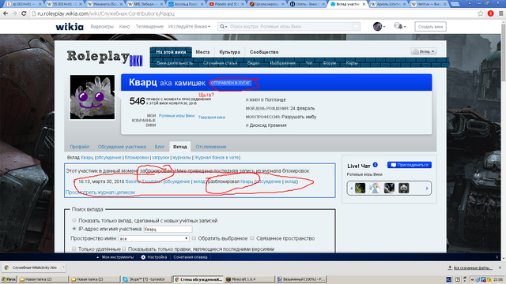Viewport: 506px width, 284px height.
Task: Switch to the Профайл tab
Action: click(x=79, y=147)
